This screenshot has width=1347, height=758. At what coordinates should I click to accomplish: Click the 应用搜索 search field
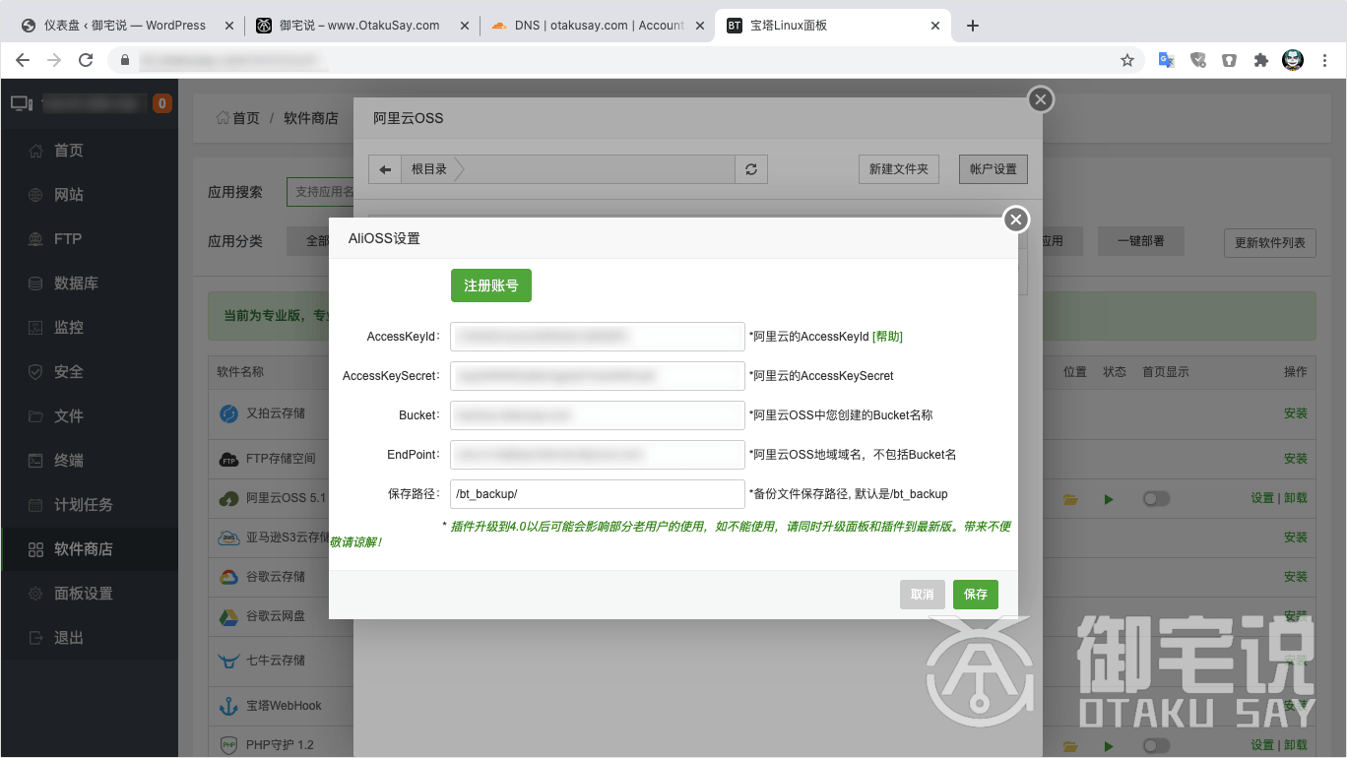(x=320, y=192)
